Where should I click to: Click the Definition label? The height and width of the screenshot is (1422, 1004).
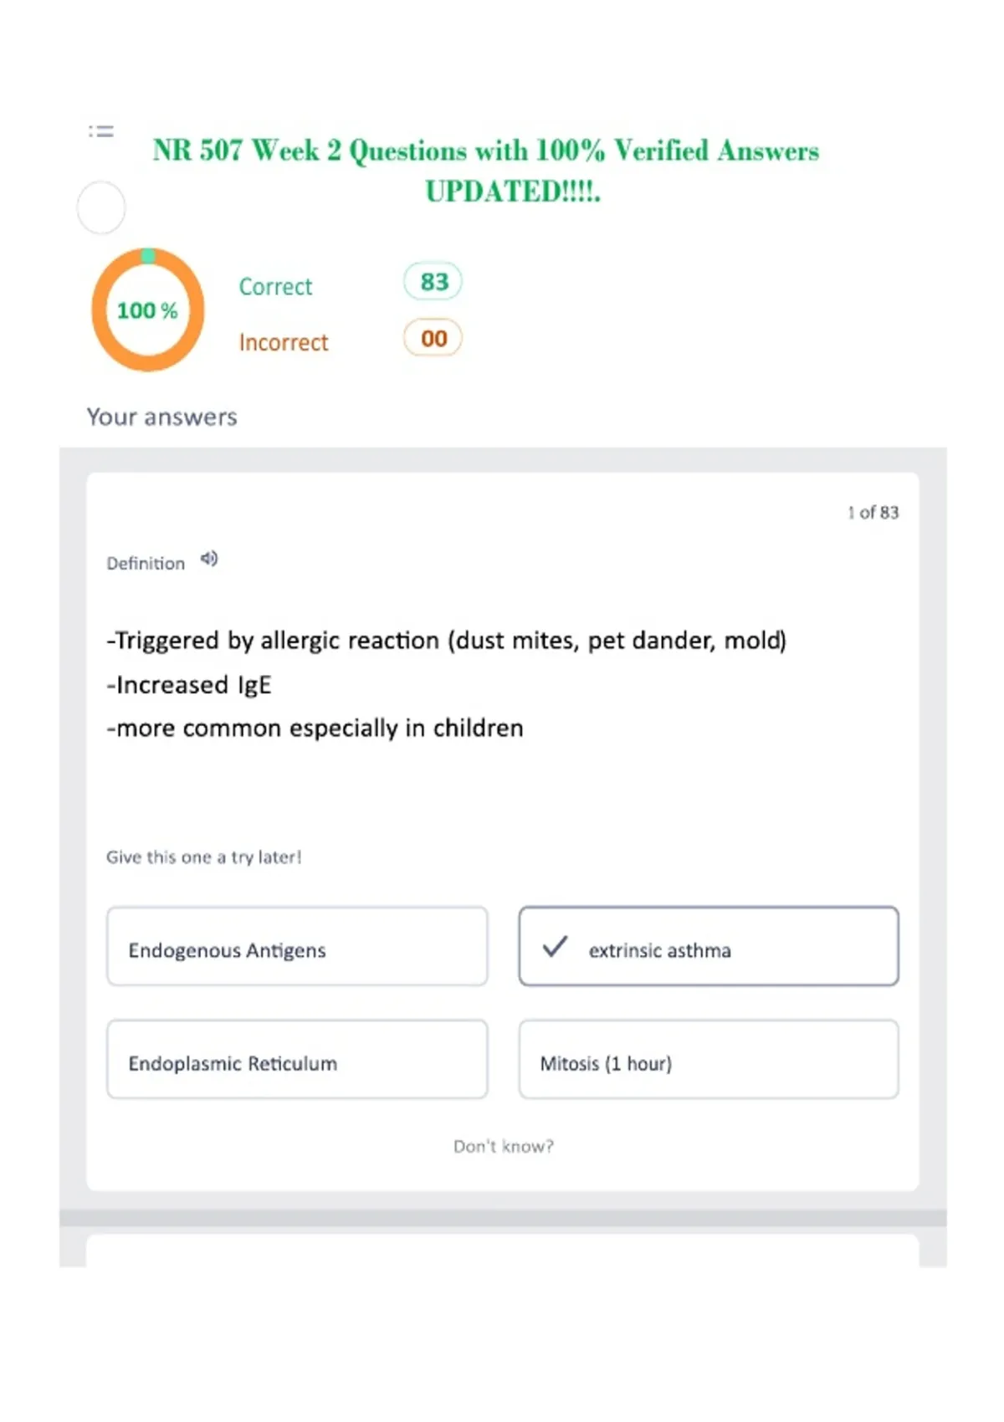coord(146,564)
